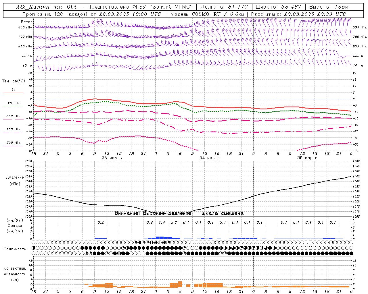Image resolution: width=368 pixels, height=294 pixels.
Task: Click the 'Ветер' wind panel label
Action: click(27, 22)
